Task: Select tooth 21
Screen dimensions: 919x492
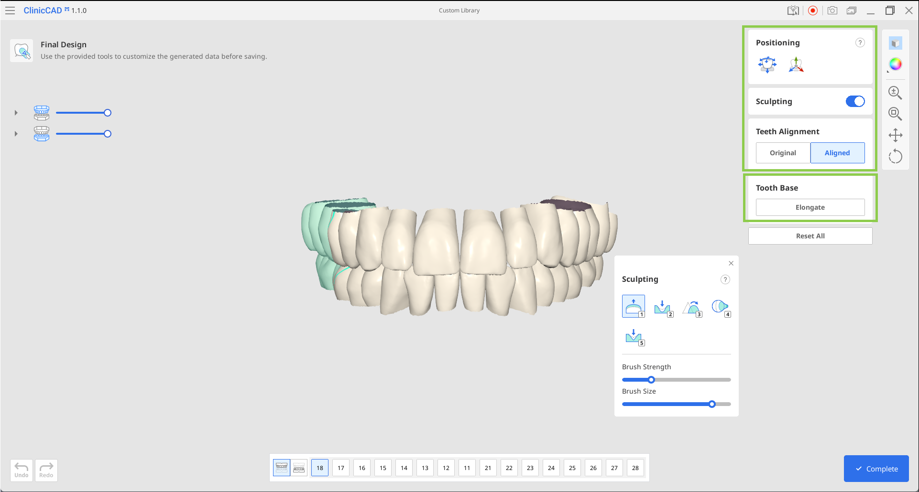Action: (488, 468)
